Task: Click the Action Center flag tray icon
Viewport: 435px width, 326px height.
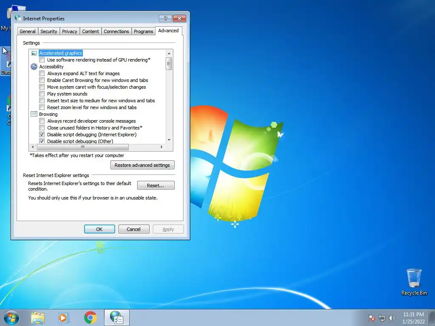Action: pyautogui.click(x=372, y=318)
